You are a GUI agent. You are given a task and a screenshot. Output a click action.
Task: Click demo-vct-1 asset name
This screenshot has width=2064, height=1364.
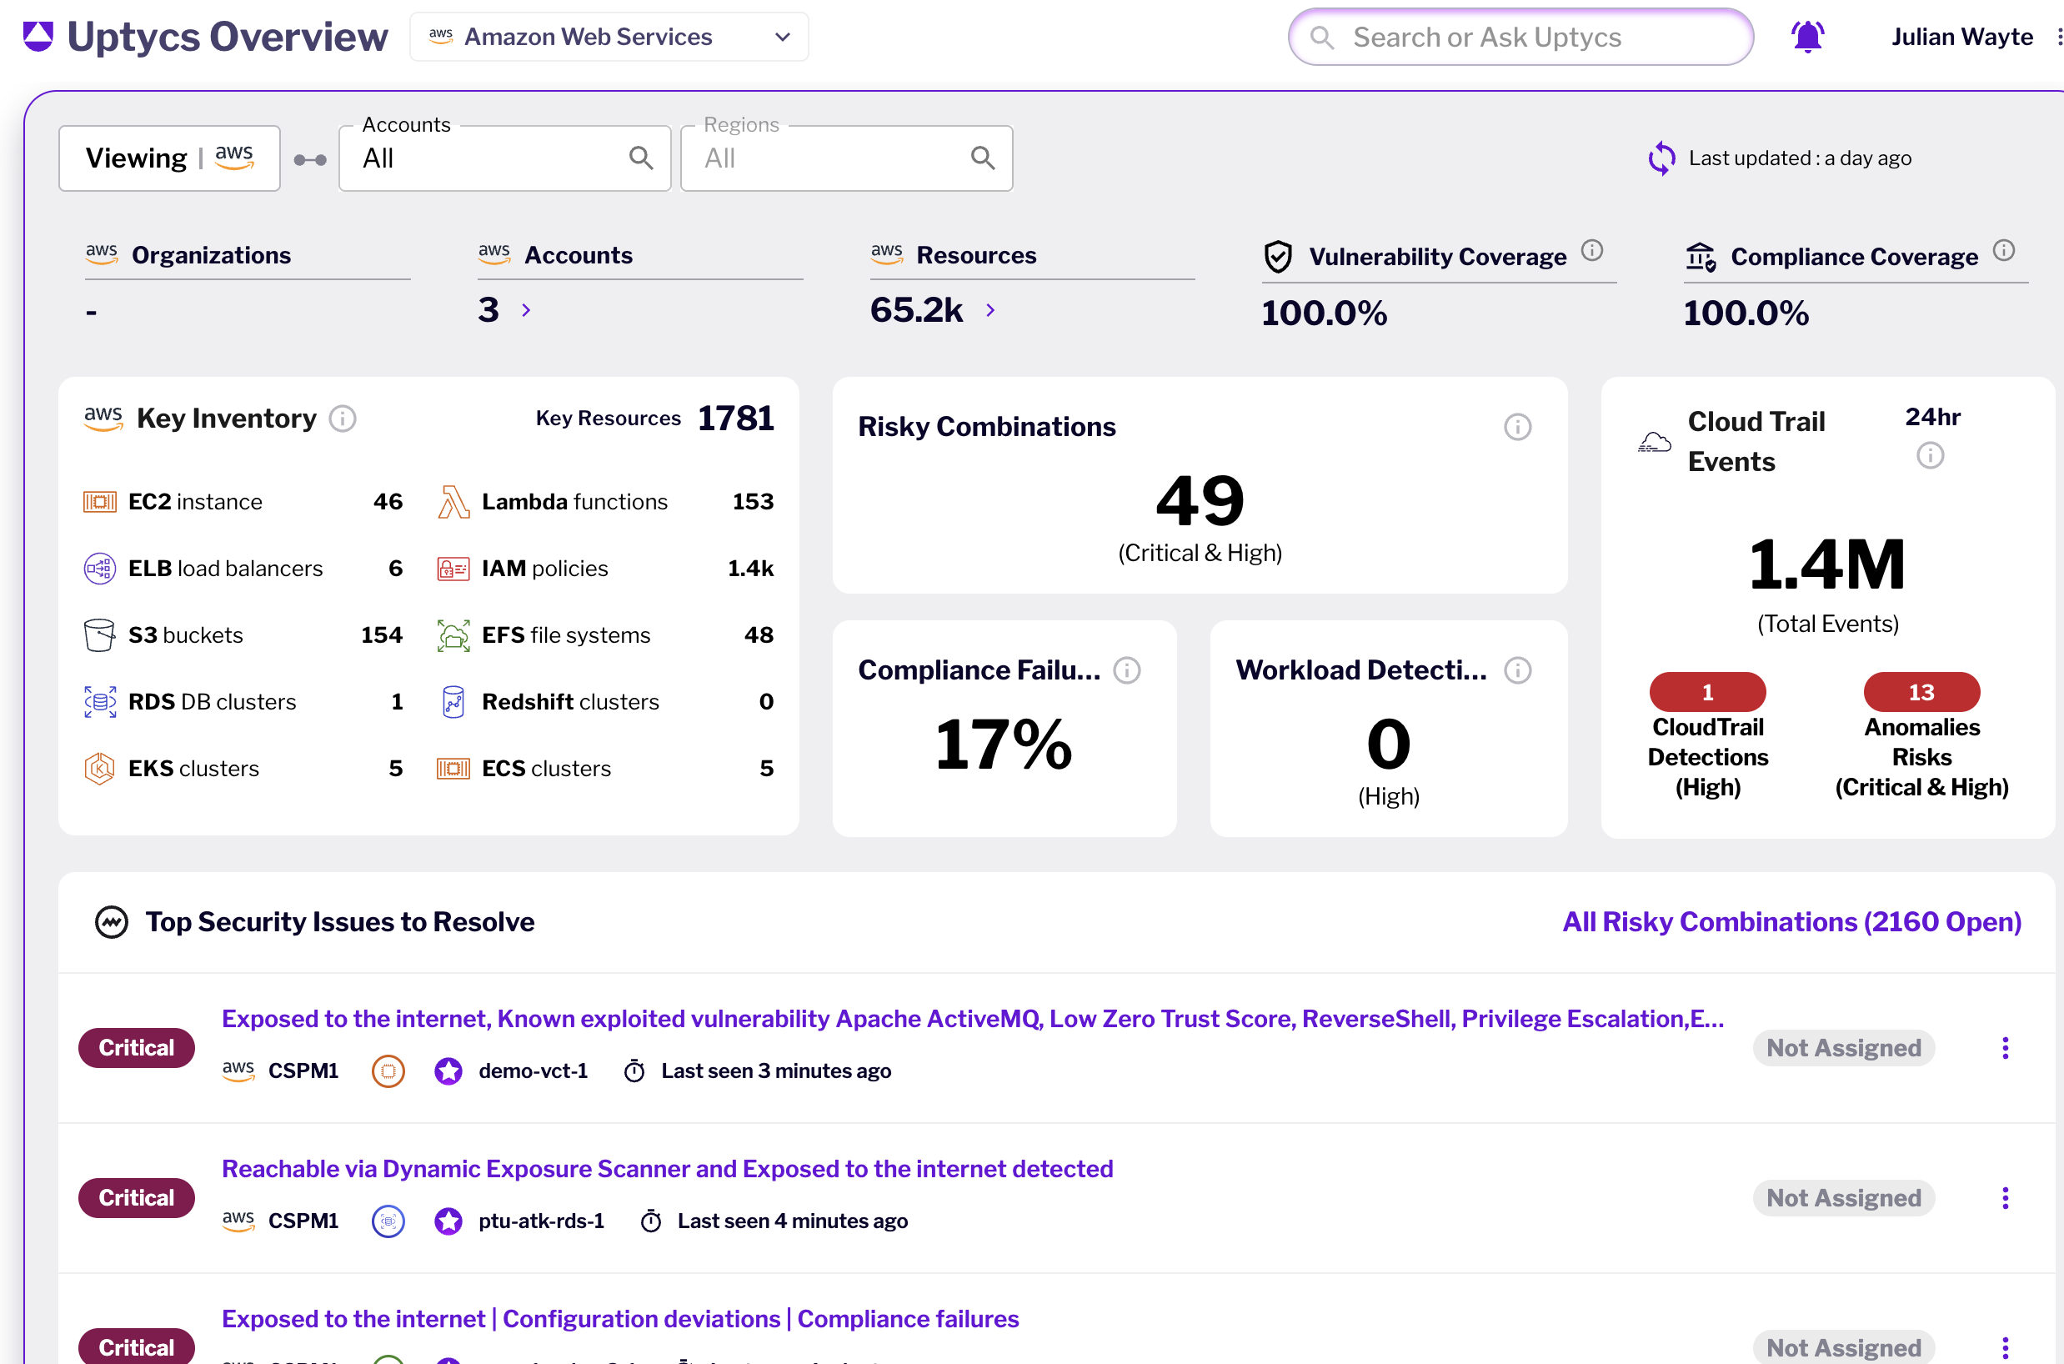[534, 1071]
